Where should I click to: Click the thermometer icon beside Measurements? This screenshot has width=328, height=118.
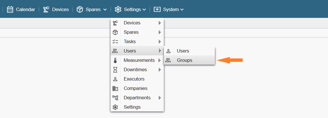(x=115, y=60)
